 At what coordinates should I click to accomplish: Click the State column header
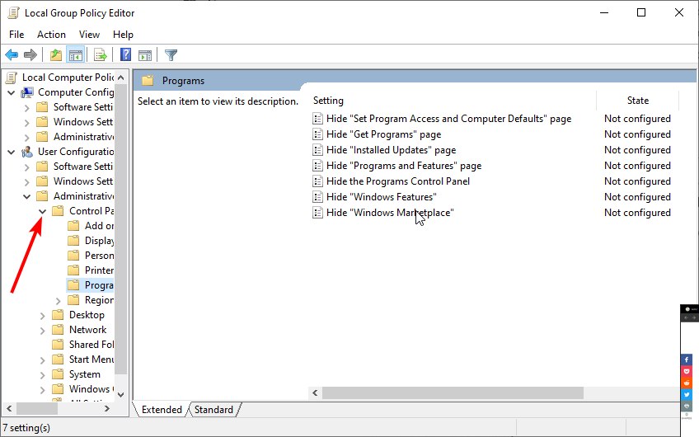[637, 101]
